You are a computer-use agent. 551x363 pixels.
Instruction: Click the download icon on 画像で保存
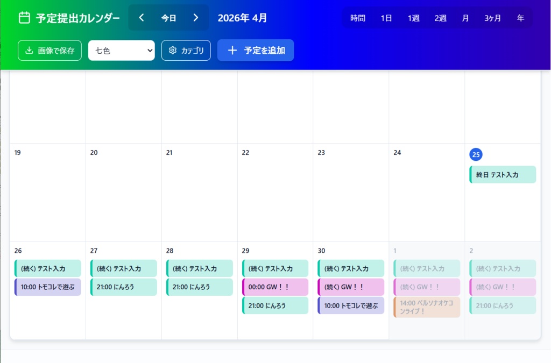29,51
